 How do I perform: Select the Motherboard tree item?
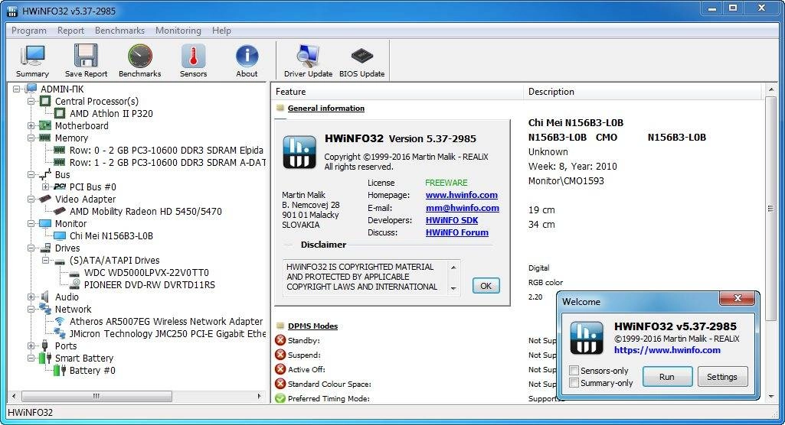[82, 126]
